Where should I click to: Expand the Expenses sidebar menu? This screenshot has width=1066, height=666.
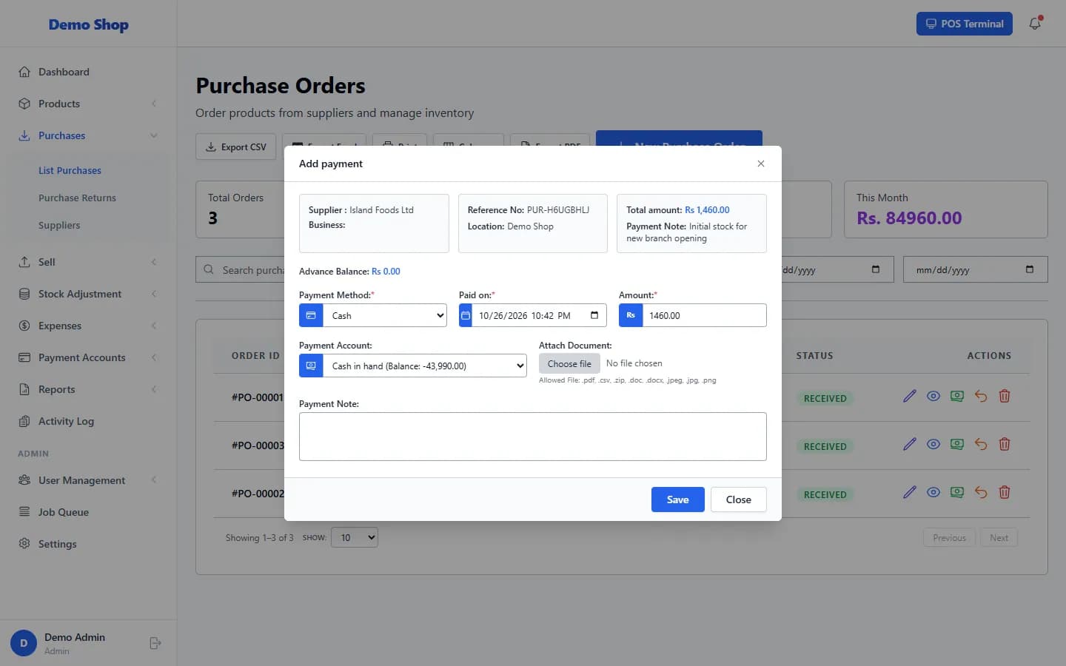pos(89,326)
